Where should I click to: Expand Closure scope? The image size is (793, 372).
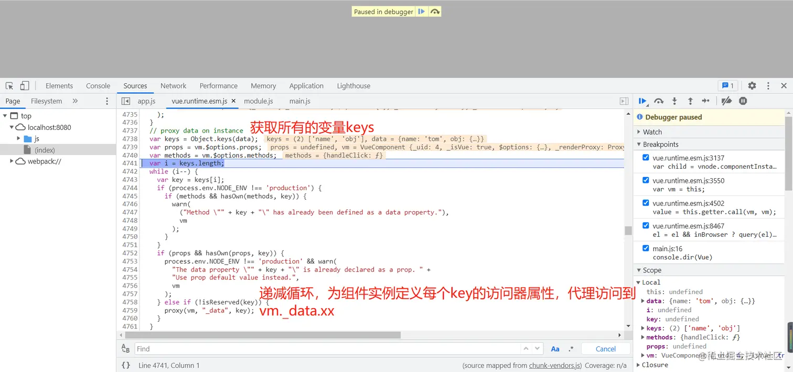(x=639, y=365)
